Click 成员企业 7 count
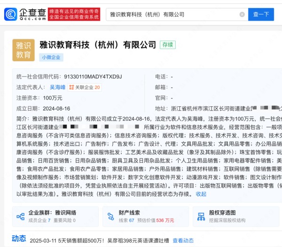 pyautogui.click(x=39, y=220)
